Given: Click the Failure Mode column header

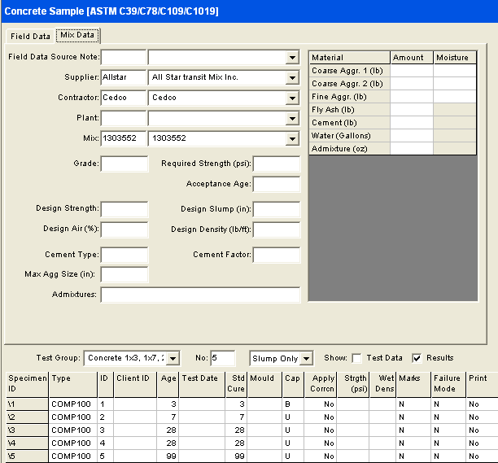Looking at the screenshot, I should click(448, 383).
